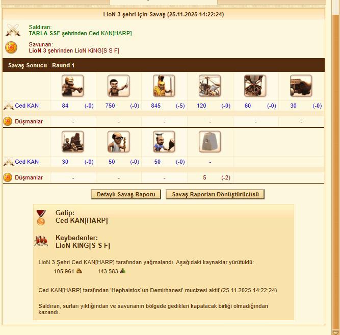Click the cook unit icon
This screenshot has height=335, width=340.
click(164, 142)
